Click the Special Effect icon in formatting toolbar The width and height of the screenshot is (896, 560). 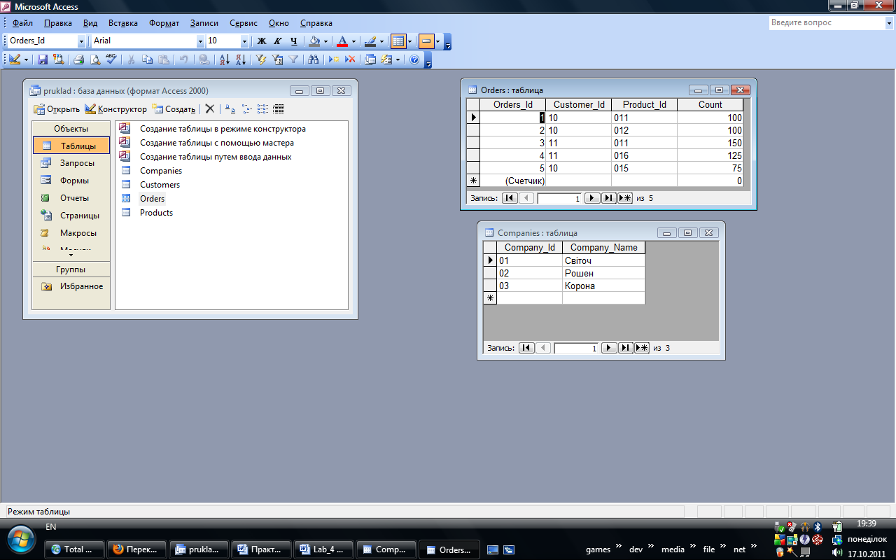(x=426, y=41)
